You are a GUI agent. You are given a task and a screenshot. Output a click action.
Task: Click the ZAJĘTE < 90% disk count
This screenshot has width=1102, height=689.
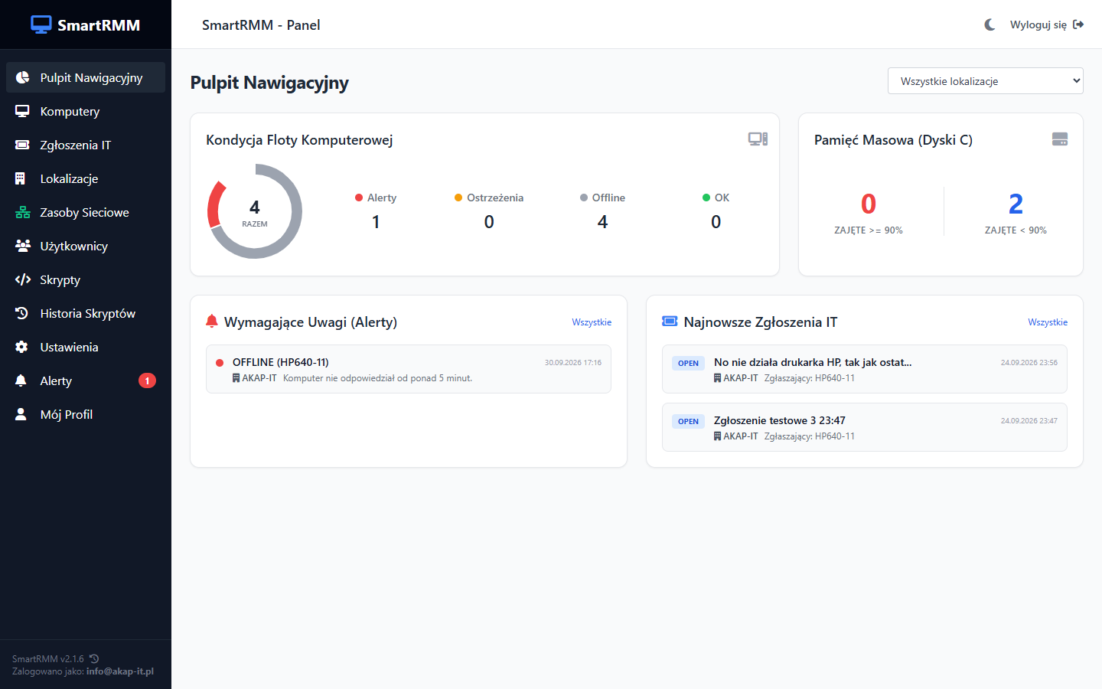coord(1016,204)
